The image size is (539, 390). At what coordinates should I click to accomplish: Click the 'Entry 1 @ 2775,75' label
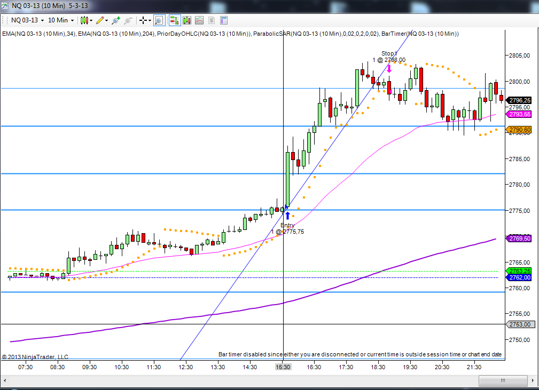coord(287,228)
